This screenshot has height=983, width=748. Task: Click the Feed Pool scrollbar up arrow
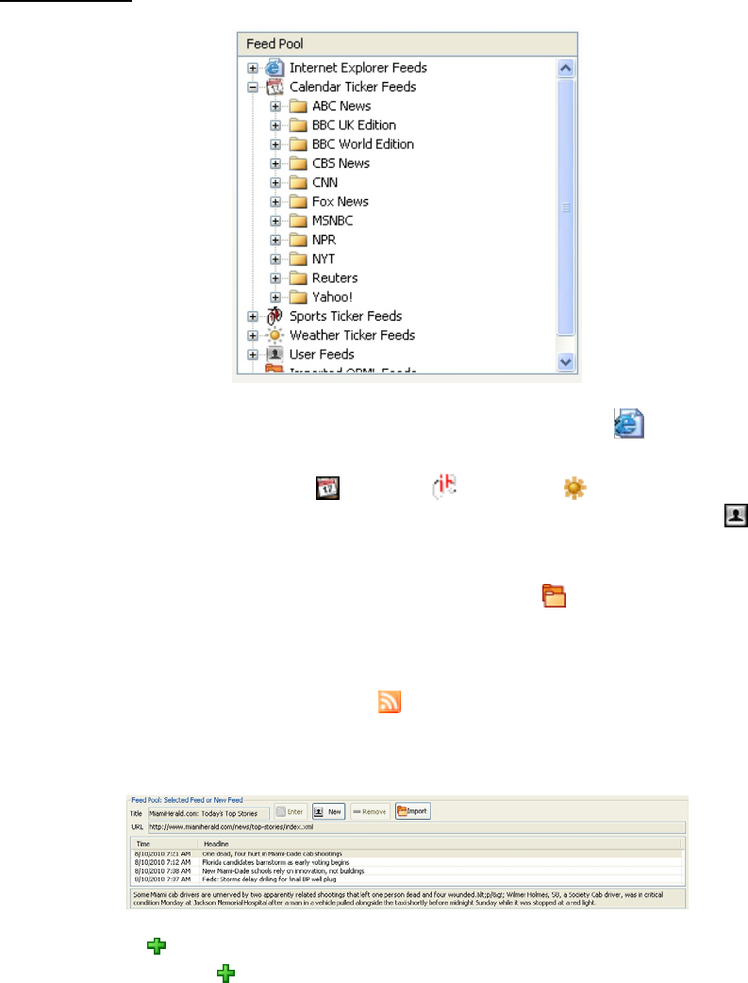[x=566, y=68]
